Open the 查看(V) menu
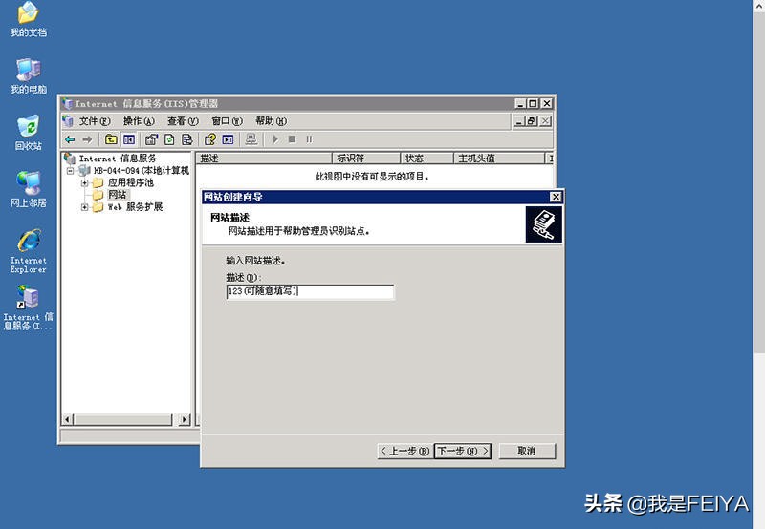The height and width of the screenshot is (529, 765). pos(183,121)
